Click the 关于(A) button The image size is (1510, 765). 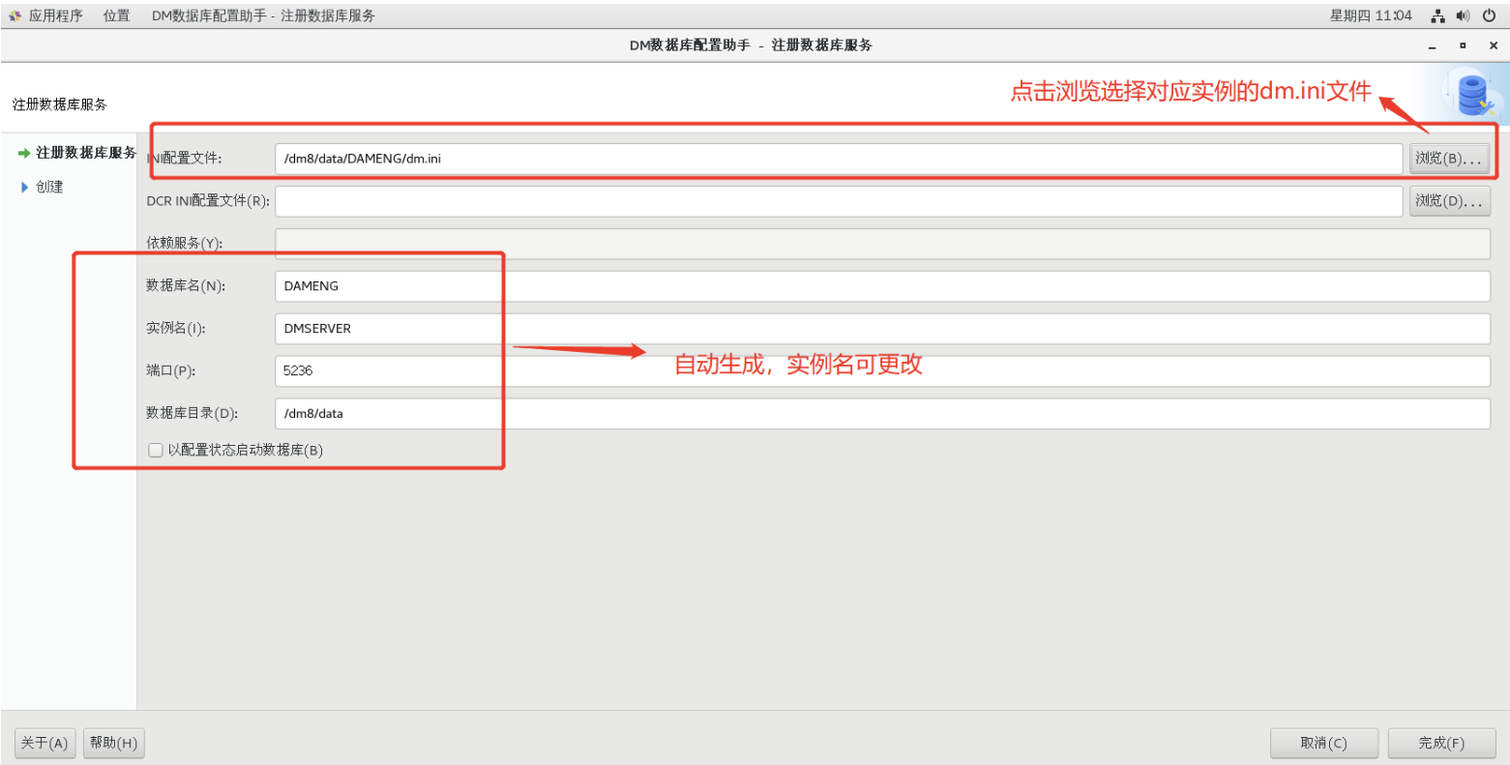pyautogui.click(x=44, y=743)
